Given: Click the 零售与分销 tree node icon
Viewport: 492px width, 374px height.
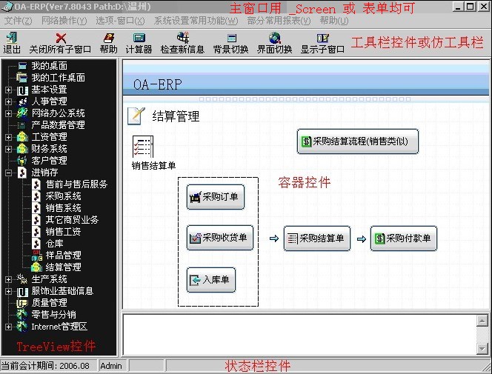Looking at the screenshot, I should [x=21, y=315].
